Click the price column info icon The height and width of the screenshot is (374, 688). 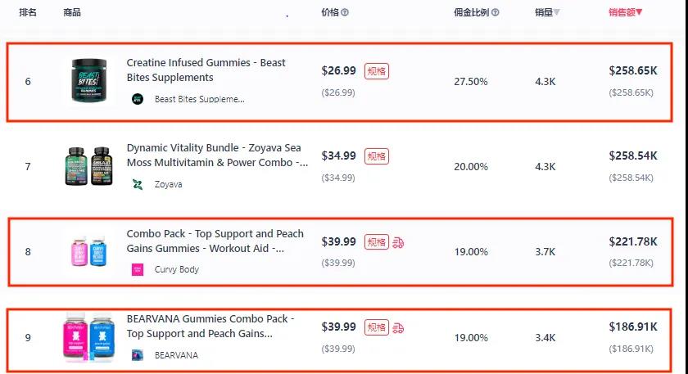(345, 12)
